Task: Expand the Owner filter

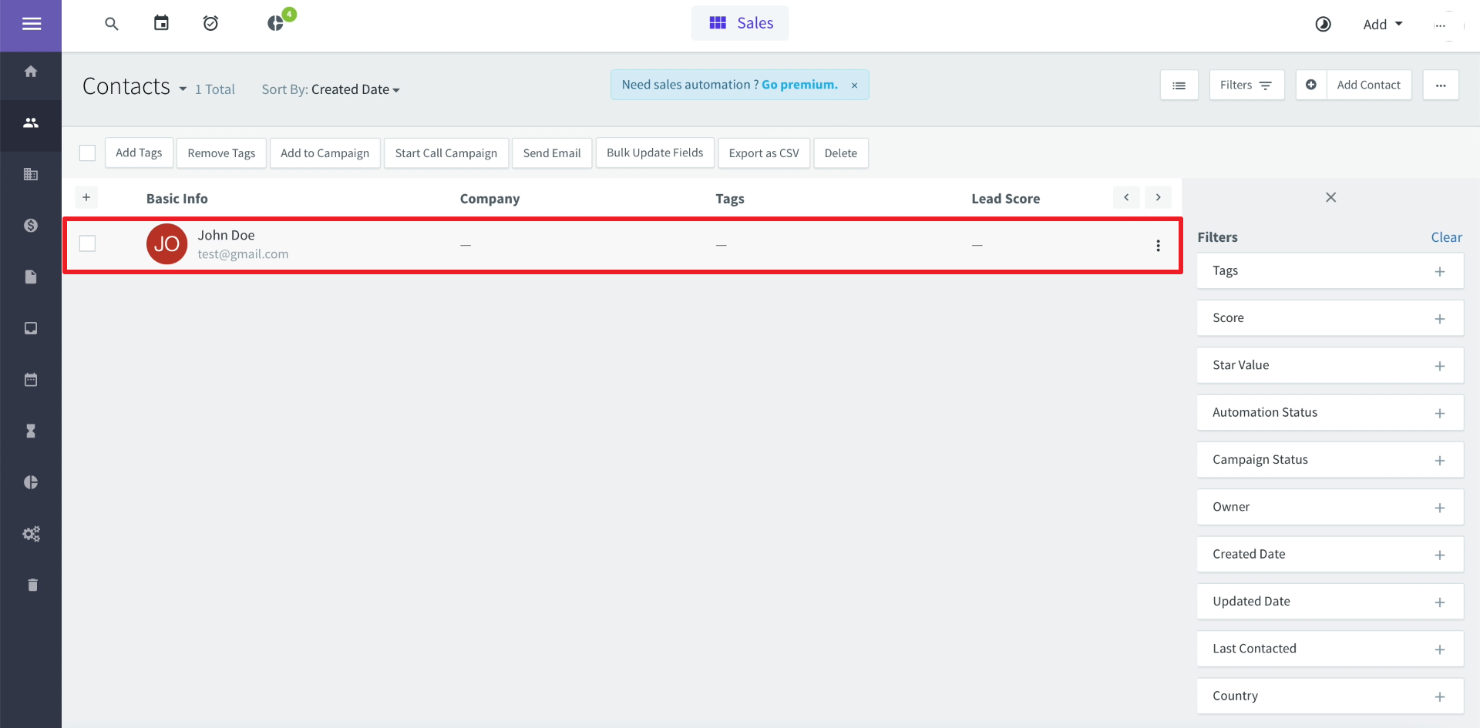Action: click(x=1330, y=507)
